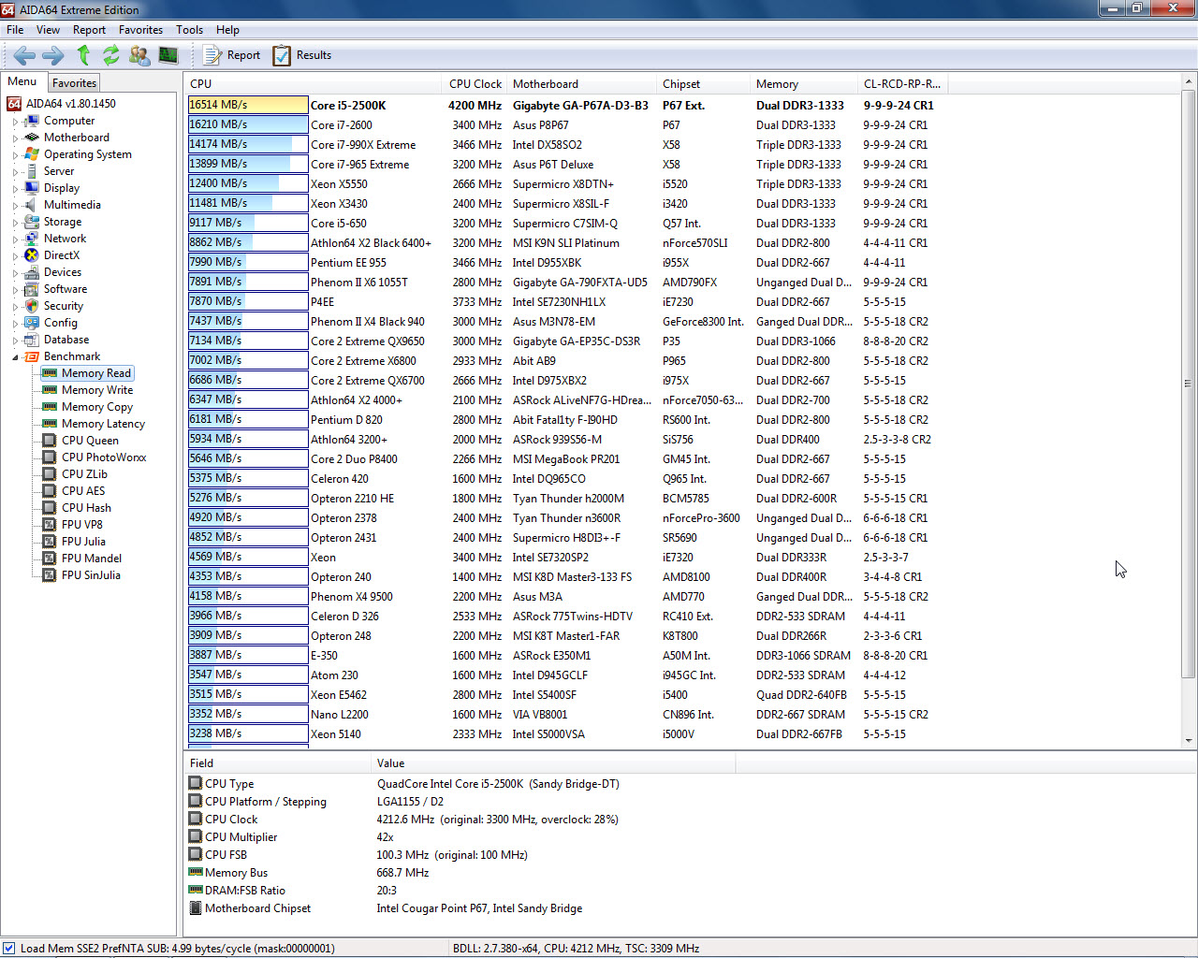
Task: Click the AIDA64 v1.80.1450 root icon
Action: [x=14, y=104]
